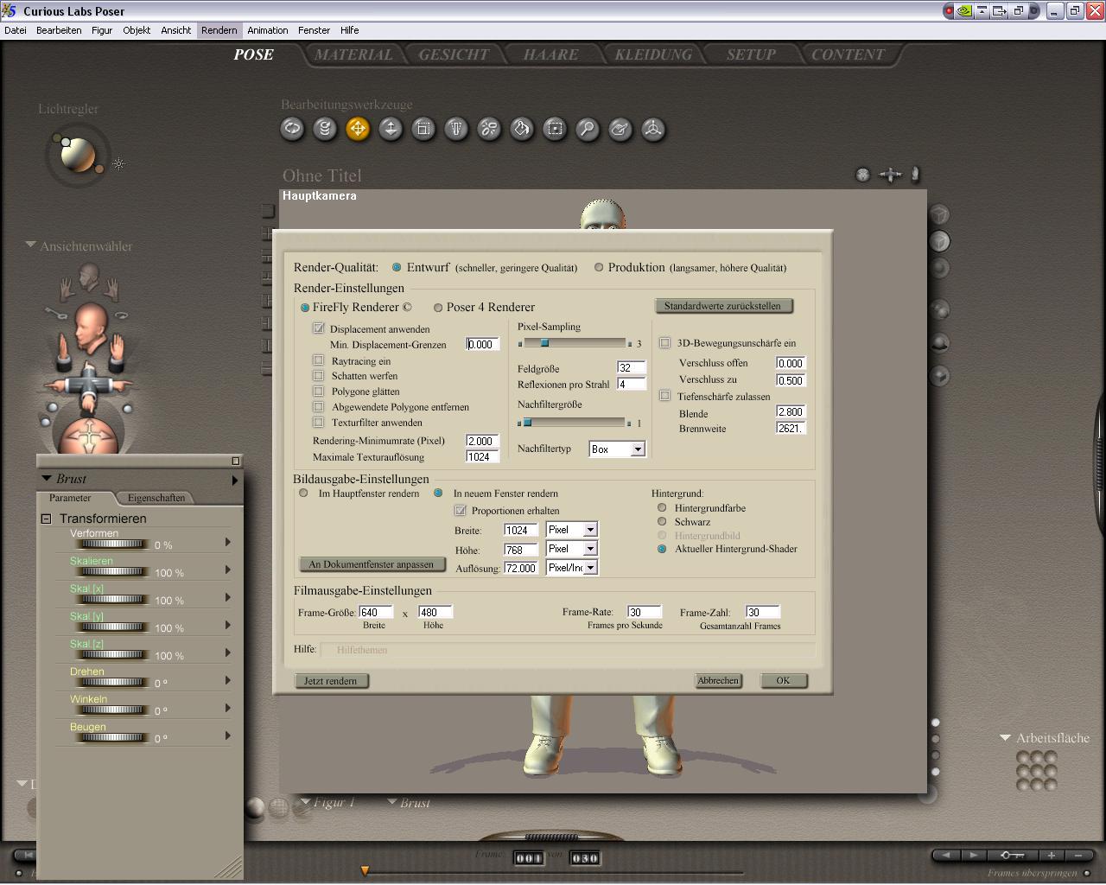Enable Texturfilter anwenden
The image size is (1106, 885).
[319, 423]
